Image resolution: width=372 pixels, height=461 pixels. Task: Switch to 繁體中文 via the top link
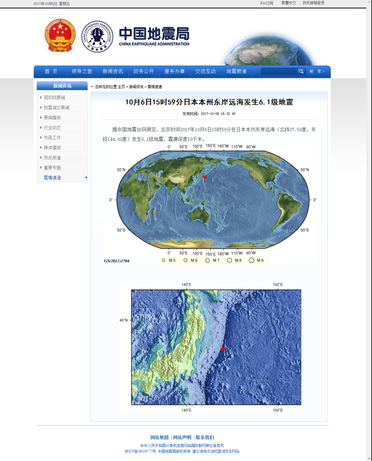point(288,3)
